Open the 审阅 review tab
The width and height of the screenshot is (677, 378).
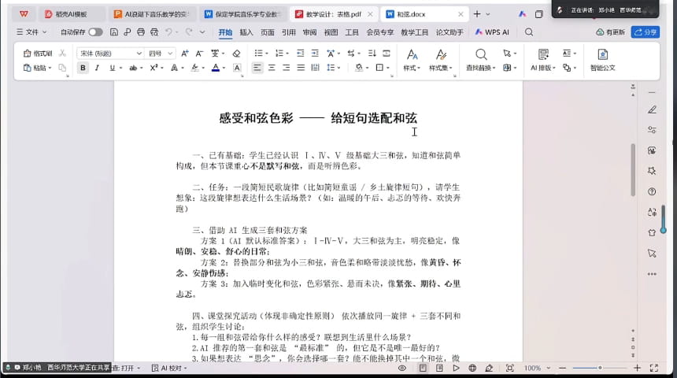(309, 32)
